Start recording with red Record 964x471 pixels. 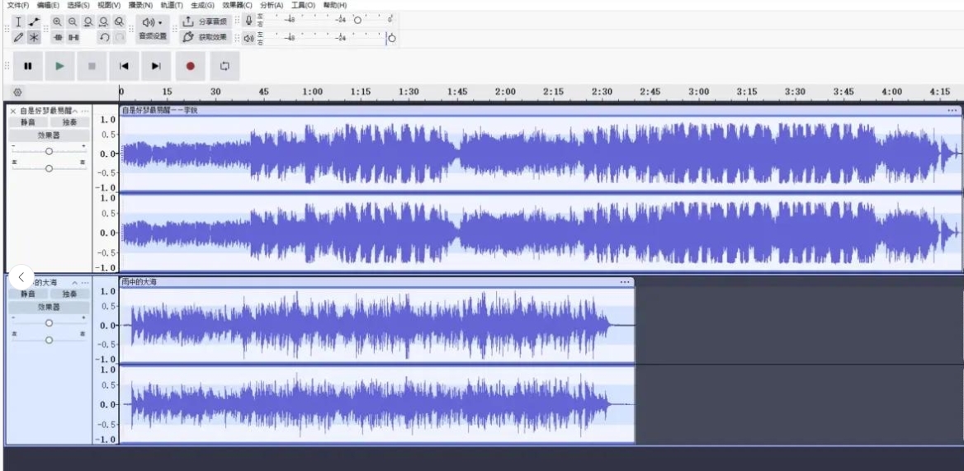tap(191, 66)
